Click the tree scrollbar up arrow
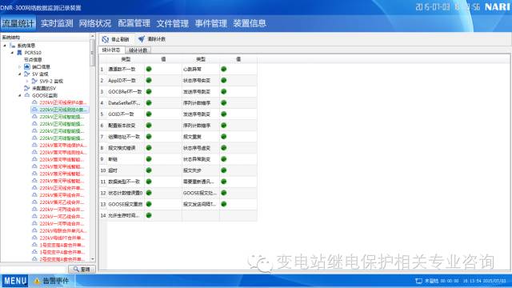Image resolution: width=512 pixels, height=288 pixels. [x=93, y=36]
